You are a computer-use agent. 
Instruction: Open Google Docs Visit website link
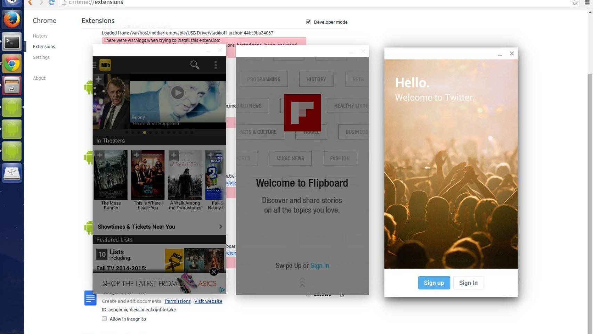(208, 301)
